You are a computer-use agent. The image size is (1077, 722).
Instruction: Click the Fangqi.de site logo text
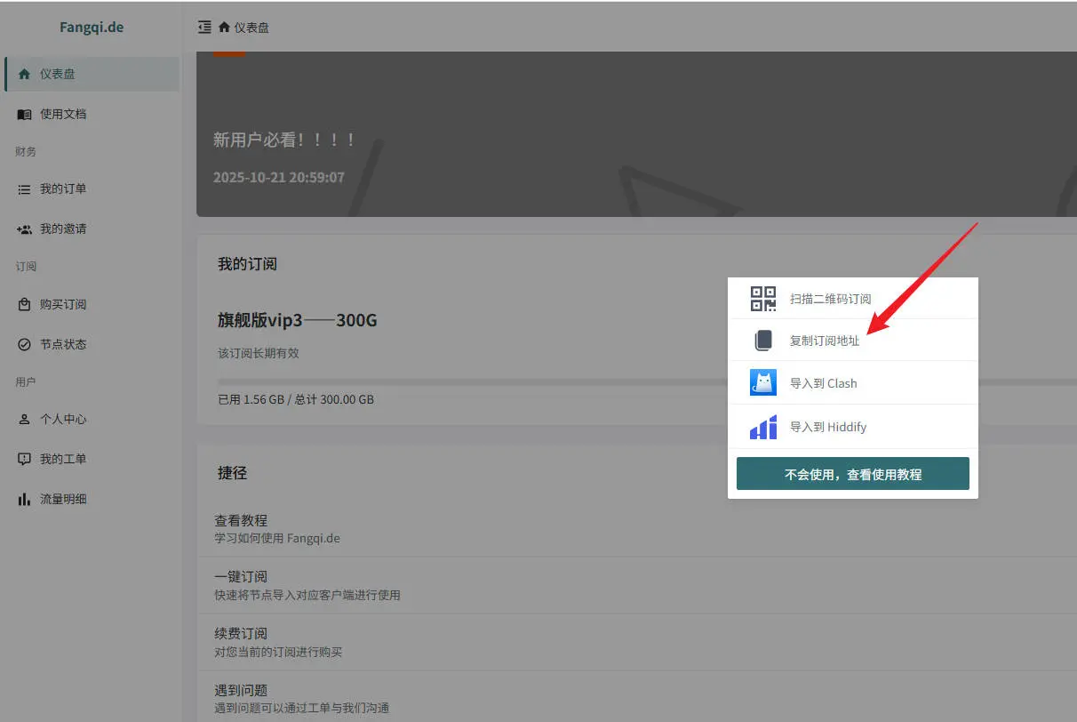pyautogui.click(x=92, y=27)
